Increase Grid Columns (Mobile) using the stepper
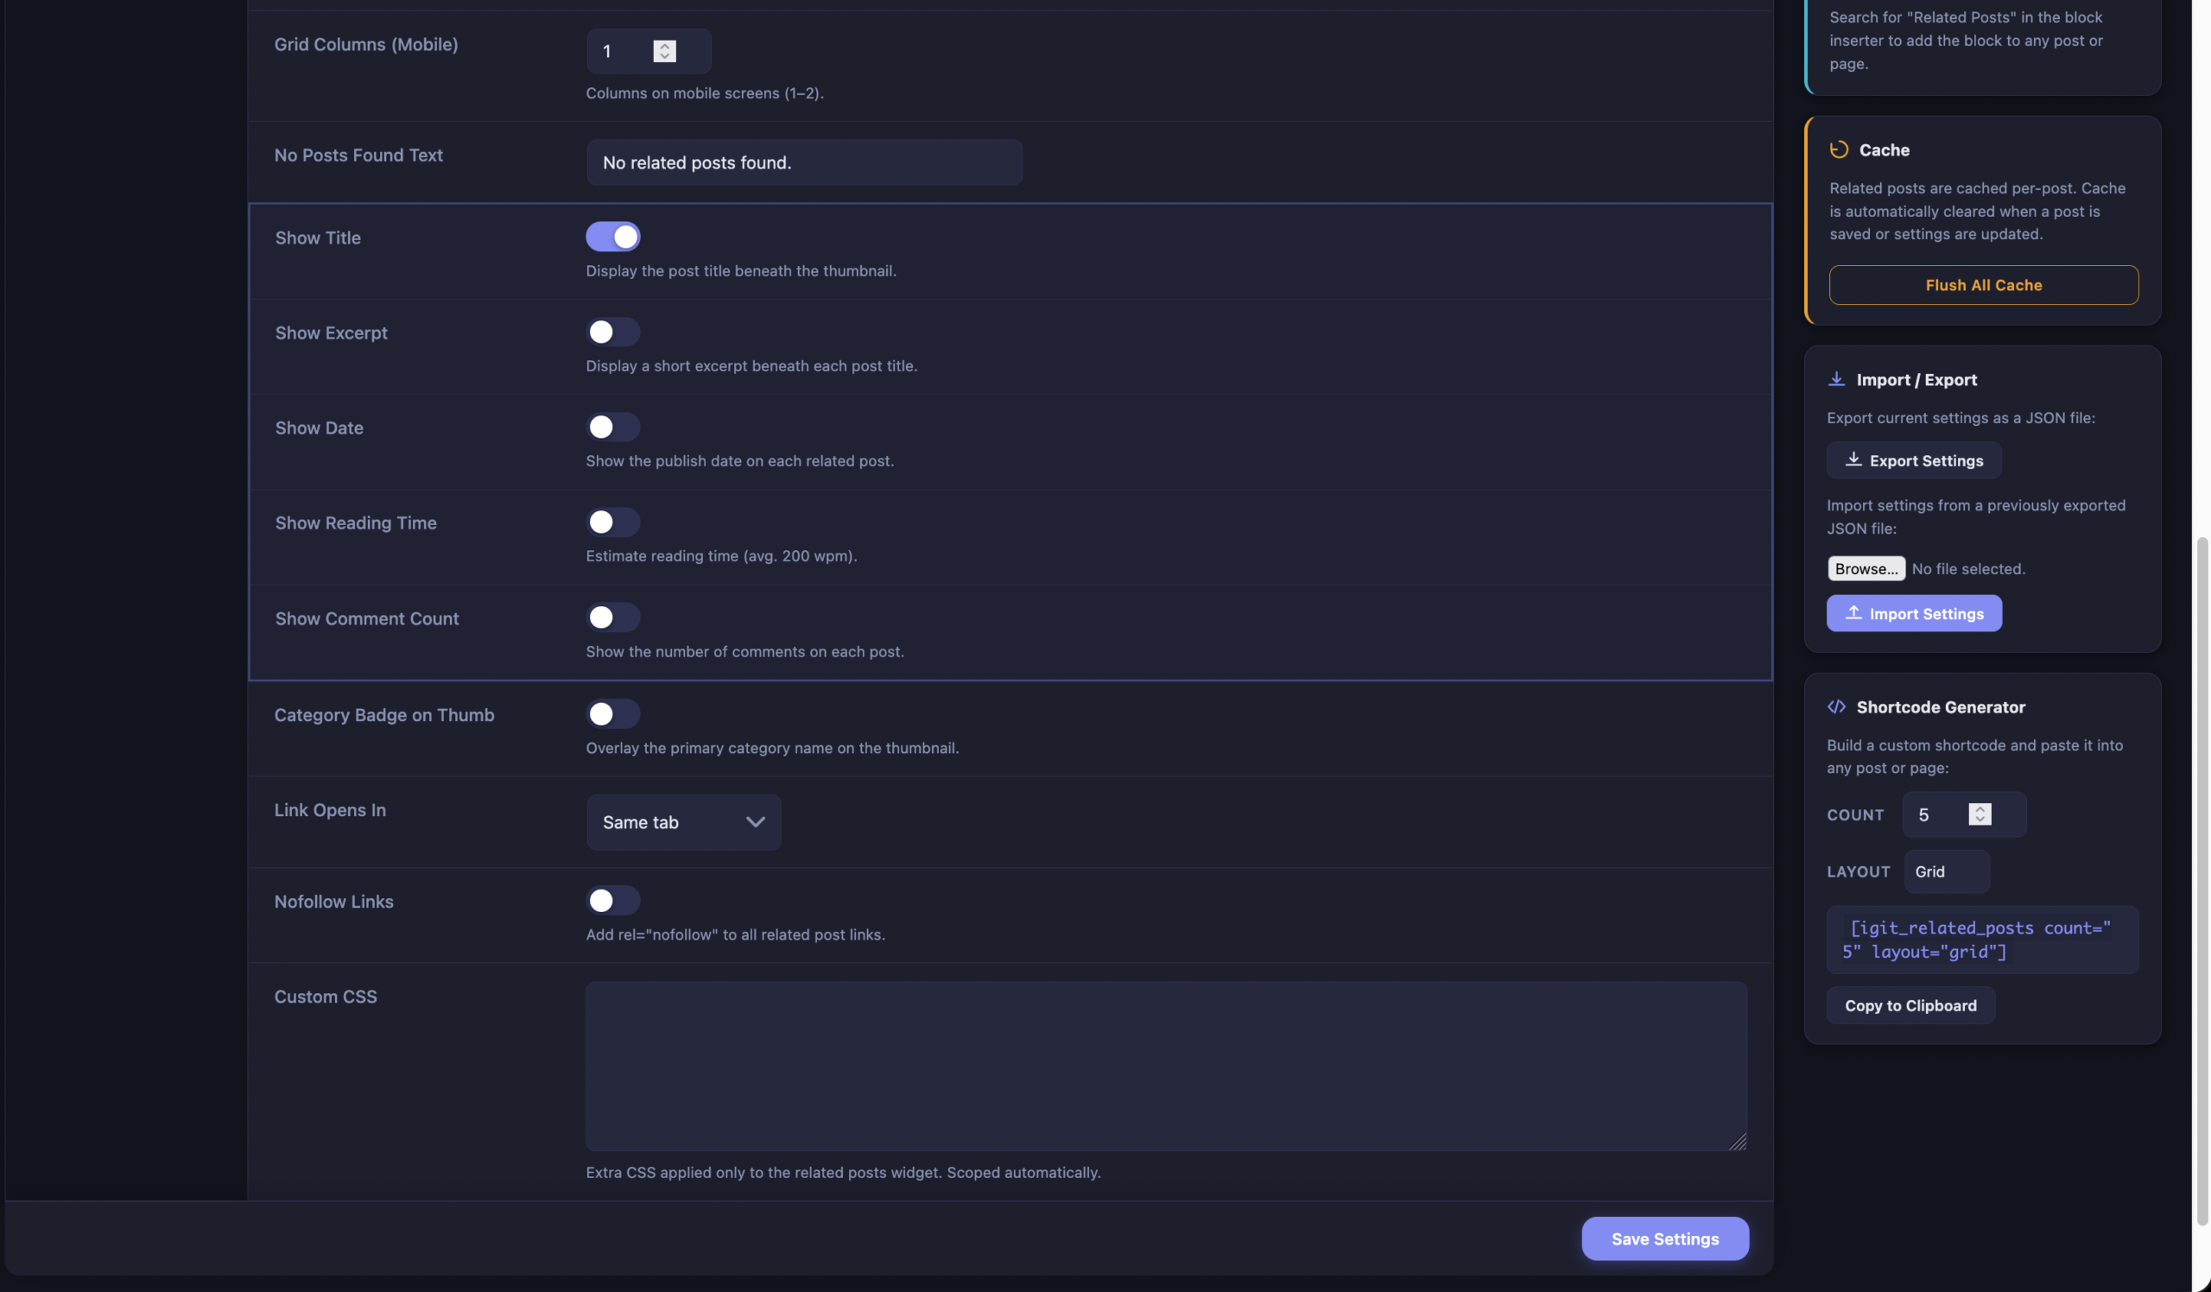This screenshot has width=2211, height=1292. (664, 46)
